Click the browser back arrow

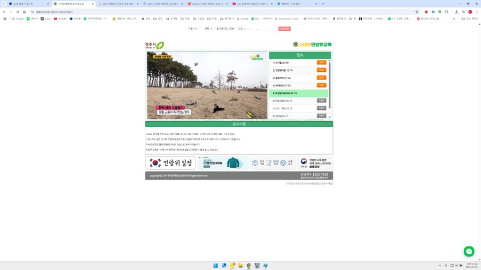pyautogui.click(x=4, y=11)
